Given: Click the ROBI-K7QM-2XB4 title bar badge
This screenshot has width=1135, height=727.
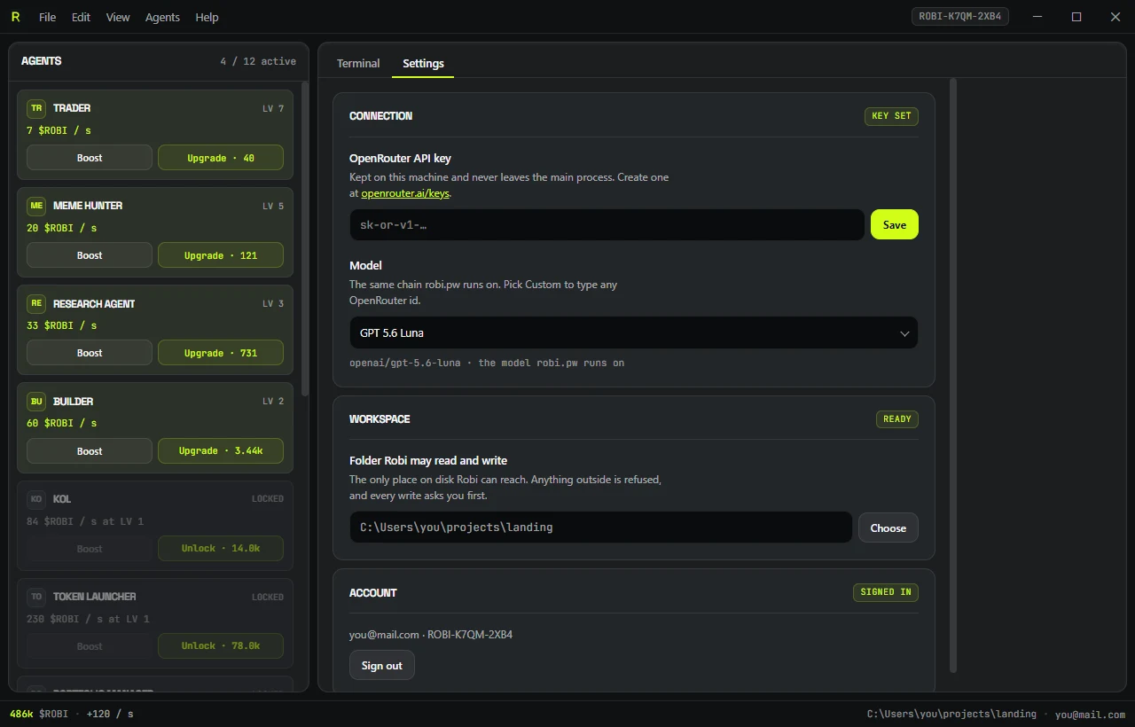Looking at the screenshot, I should click(x=960, y=17).
